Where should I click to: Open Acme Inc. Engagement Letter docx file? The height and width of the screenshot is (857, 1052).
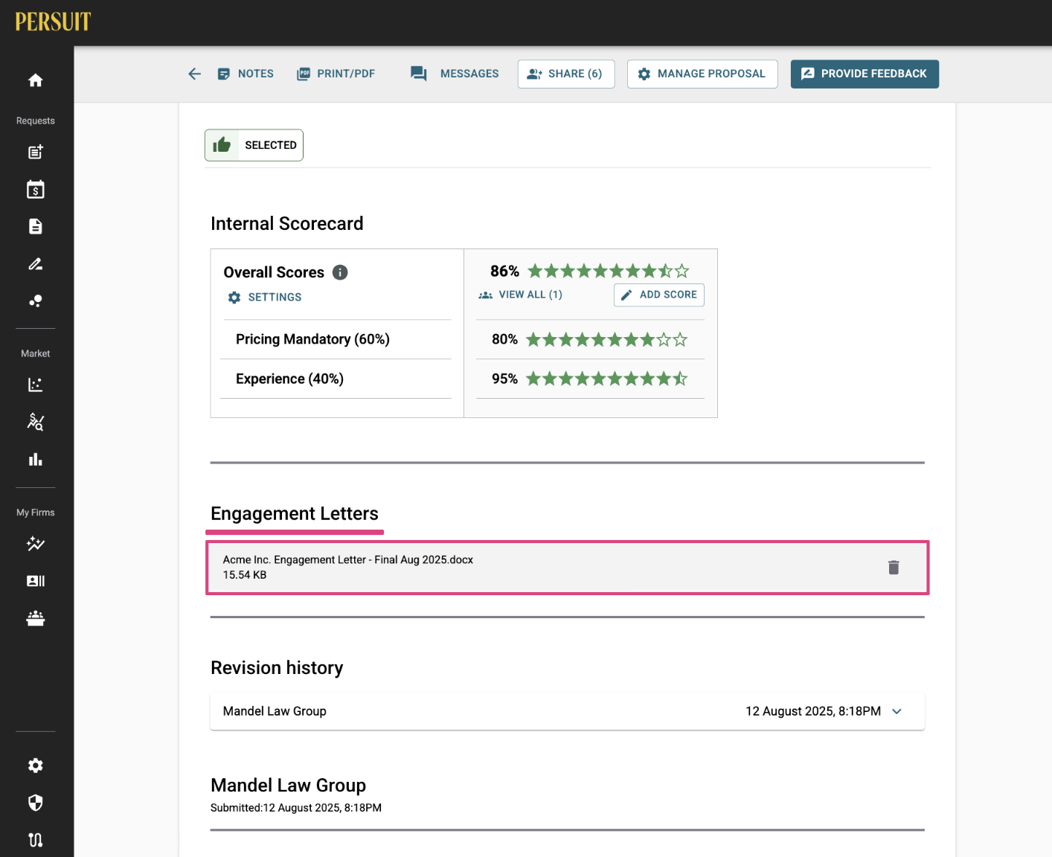coord(348,559)
